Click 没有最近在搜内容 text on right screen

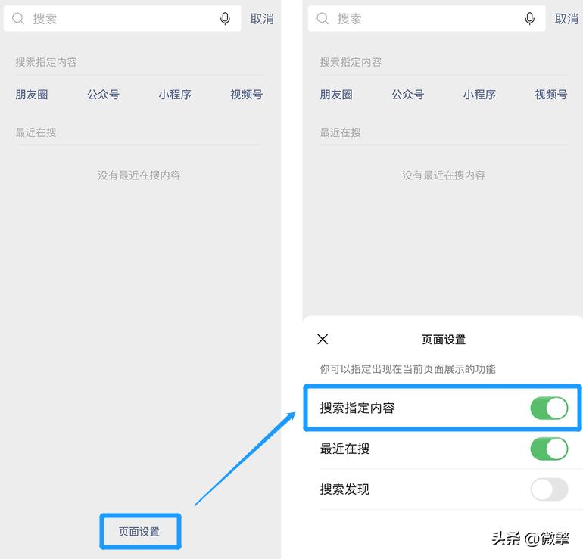(444, 175)
